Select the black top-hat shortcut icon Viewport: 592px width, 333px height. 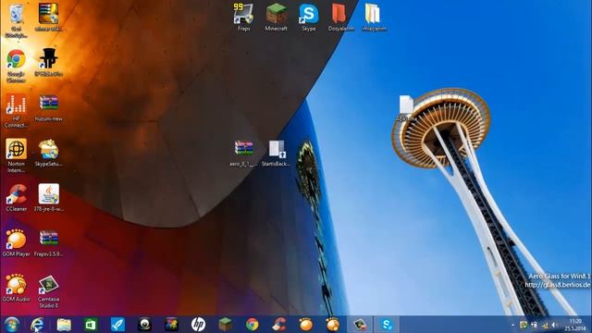click(x=48, y=62)
